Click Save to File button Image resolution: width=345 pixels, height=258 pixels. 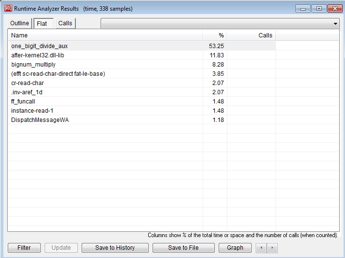click(x=183, y=248)
